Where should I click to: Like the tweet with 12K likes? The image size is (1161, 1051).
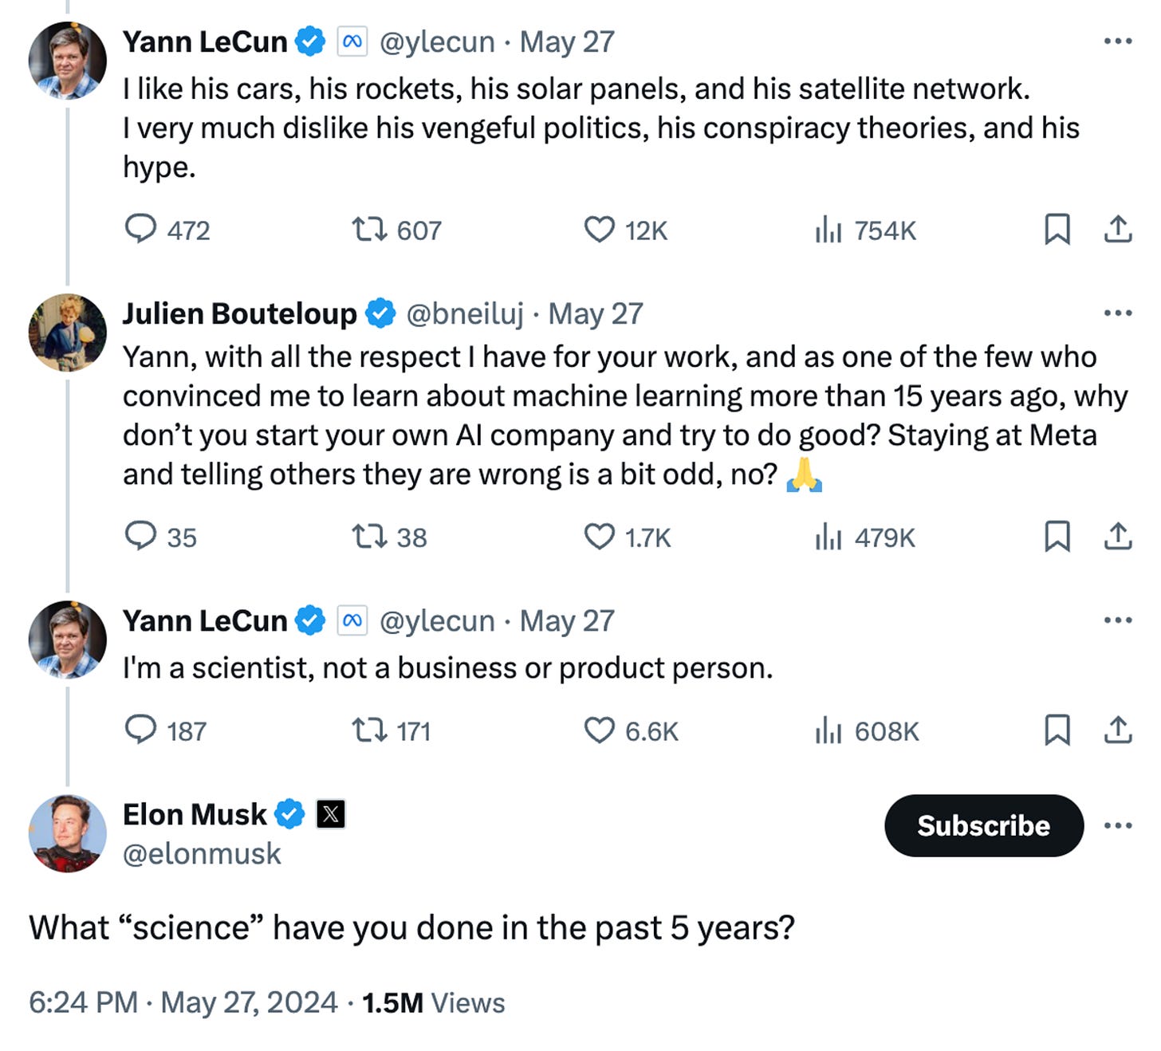[x=599, y=230]
